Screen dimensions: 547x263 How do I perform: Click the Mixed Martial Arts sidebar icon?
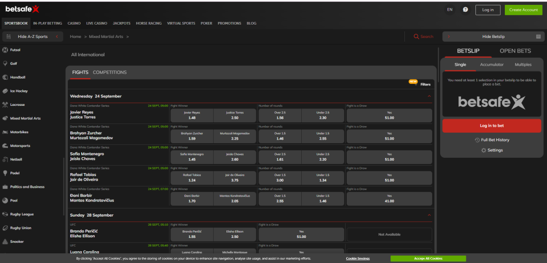click(x=5, y=118)
